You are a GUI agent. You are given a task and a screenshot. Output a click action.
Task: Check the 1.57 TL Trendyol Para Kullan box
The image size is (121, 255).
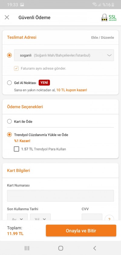point(16,149)
